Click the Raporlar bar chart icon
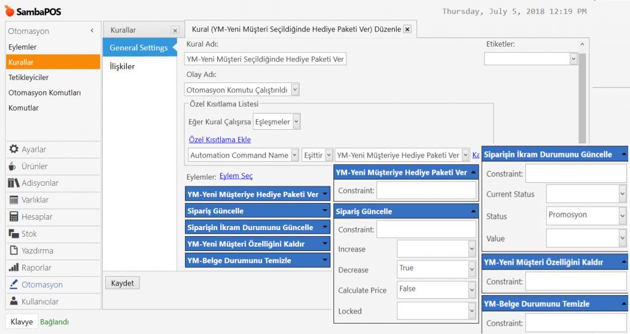This screenshot has width=630, height=334. [13, 268]
